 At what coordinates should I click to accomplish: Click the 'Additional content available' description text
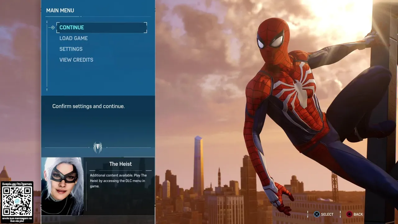point(118,181)
